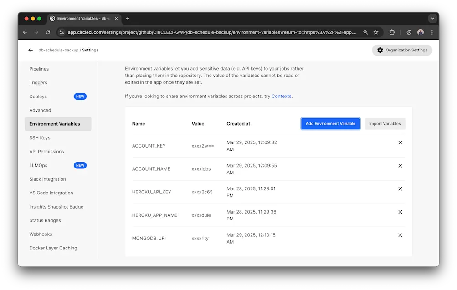Open a new browser tab with plus icon

pos(128,19)
